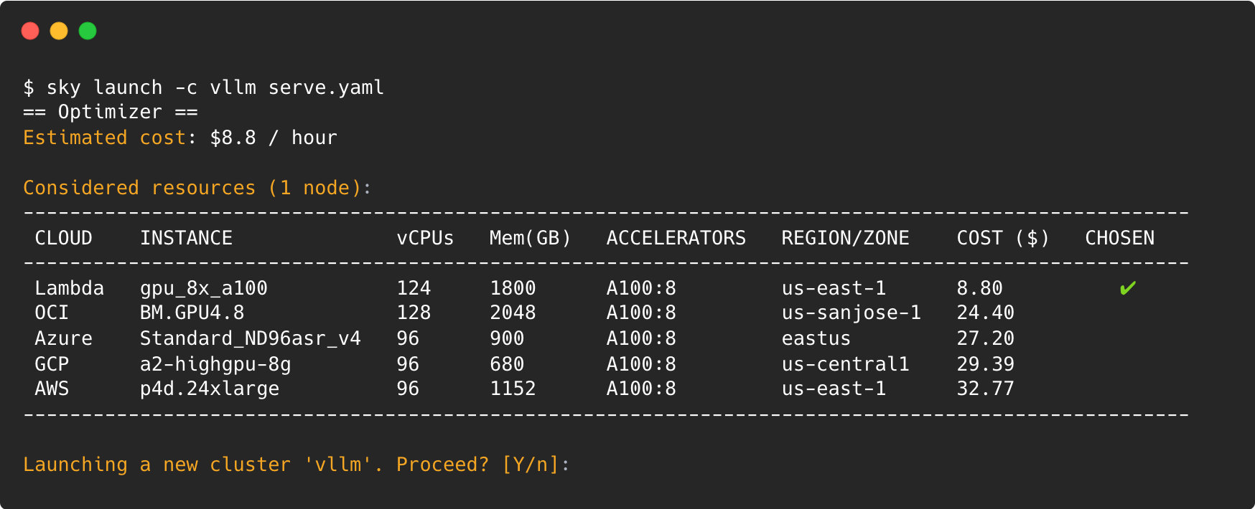This screenshot has width=1255, height=509.
Task: Click the green checkmark in CHOSEN column
Action: tap(1127, 288)
